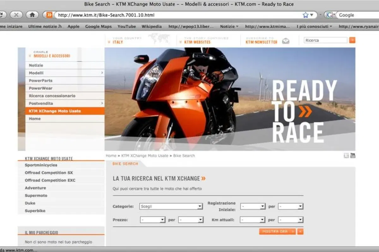Click the orange site favicon beside the URL
This screenshot has height=252, width=379.
point(49,15)
